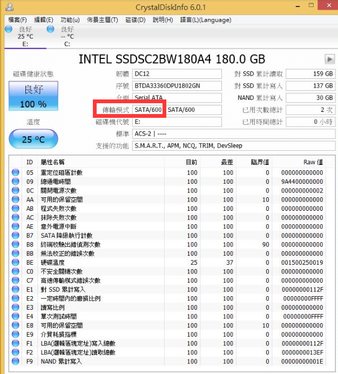Image resolution: width=338 pixels, height=374 pixels.
Task: Open the 編輯(E) menu
Action: [x=44, y=20]
